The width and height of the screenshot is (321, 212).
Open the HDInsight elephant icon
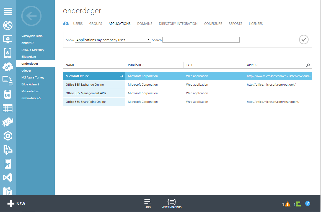point(8,122)
